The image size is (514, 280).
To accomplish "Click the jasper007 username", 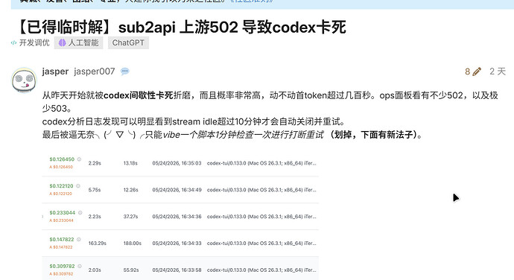I will (95, 71).
